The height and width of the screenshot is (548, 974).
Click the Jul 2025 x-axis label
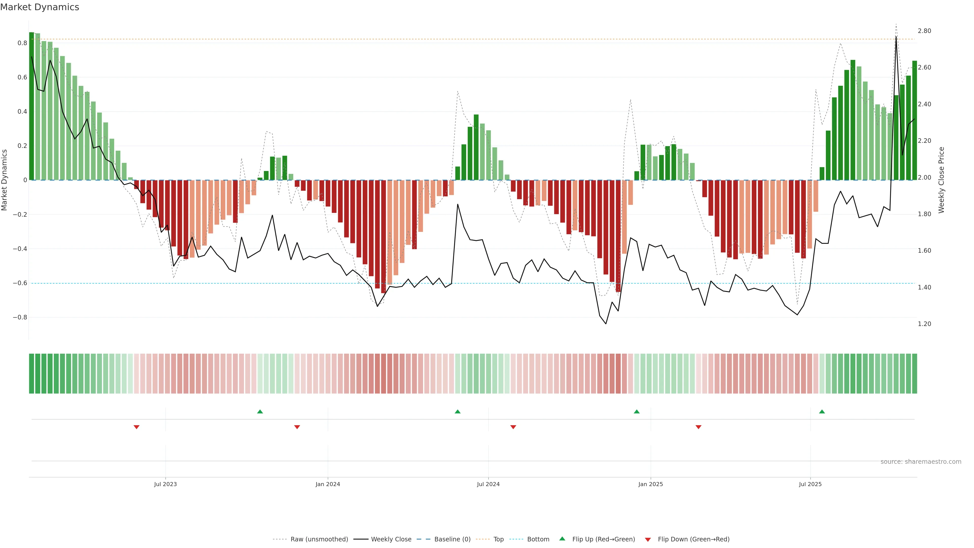pos(810,484)
